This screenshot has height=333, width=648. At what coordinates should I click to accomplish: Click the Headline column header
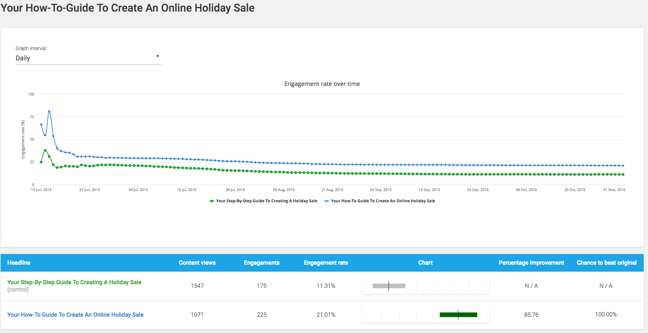coord(19,262)
